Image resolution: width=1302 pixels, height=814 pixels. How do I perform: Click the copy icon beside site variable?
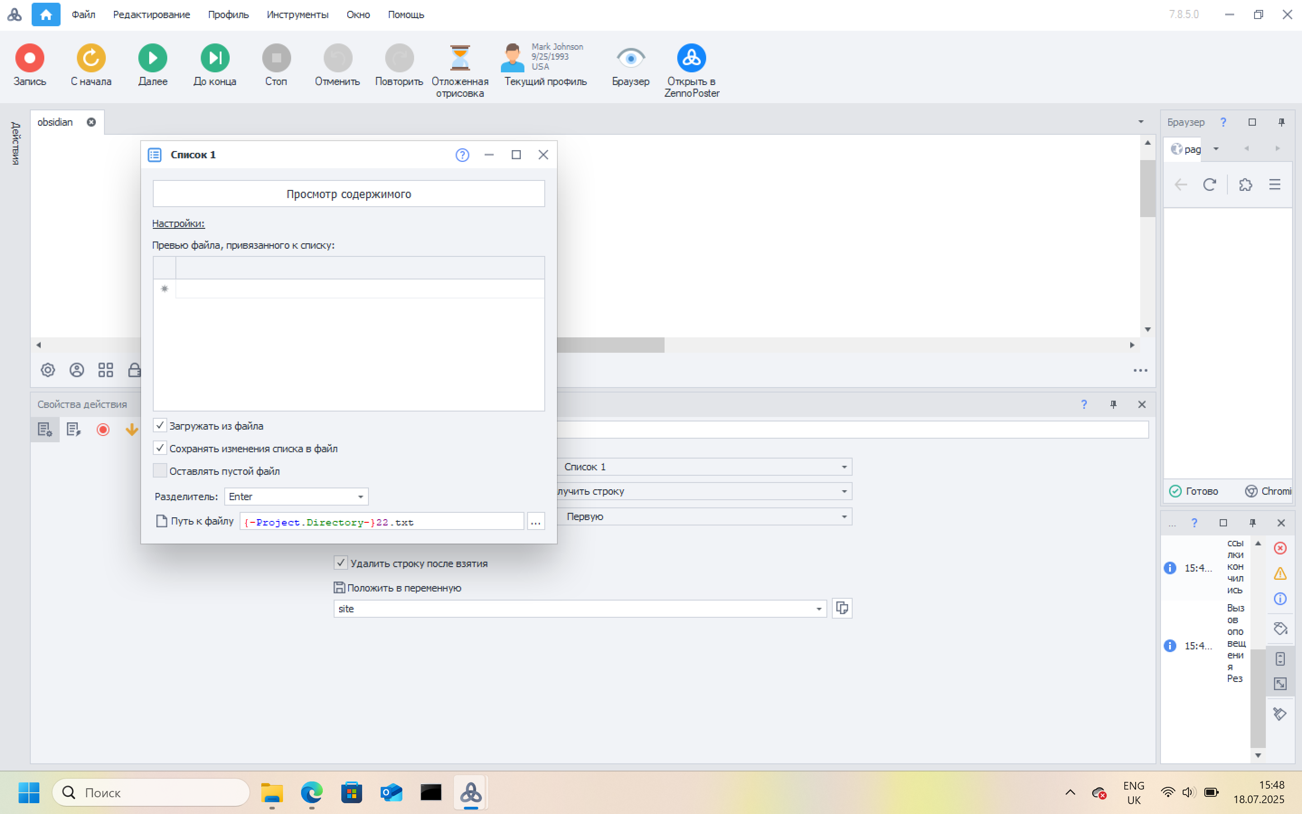pos(842,608)
